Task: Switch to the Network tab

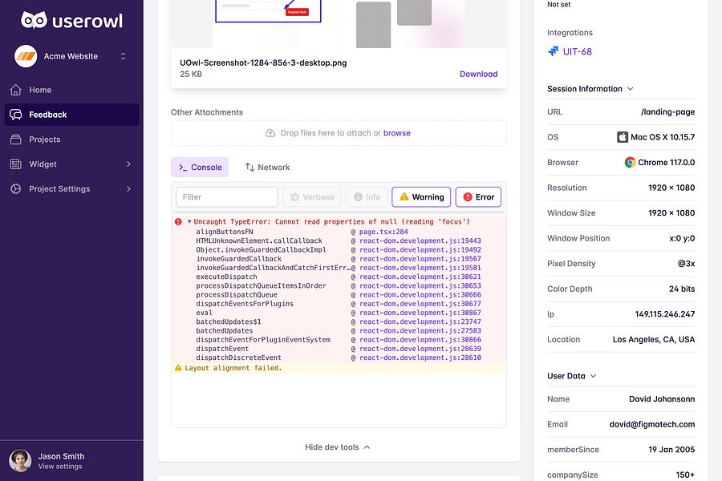Action: tap(267, 167)
